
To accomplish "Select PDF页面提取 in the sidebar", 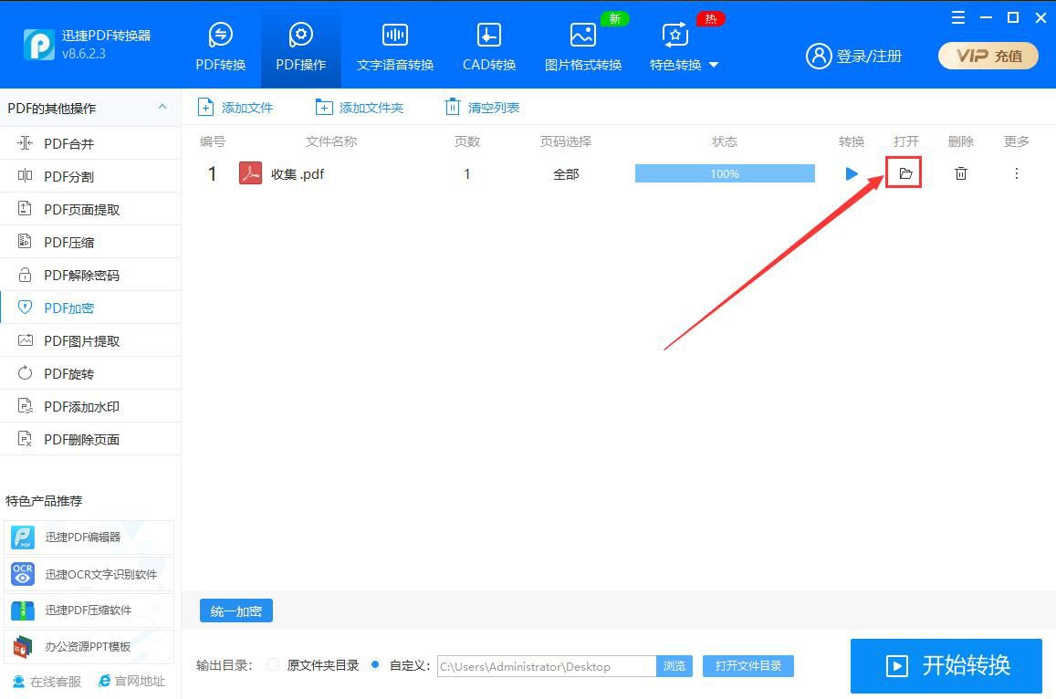I will 90,210.
